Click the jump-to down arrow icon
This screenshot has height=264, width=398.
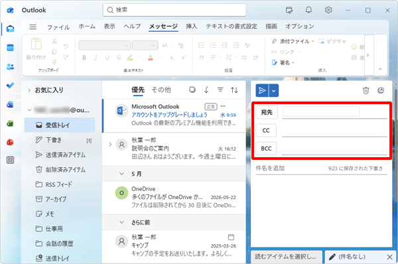[x=206, y=90]
